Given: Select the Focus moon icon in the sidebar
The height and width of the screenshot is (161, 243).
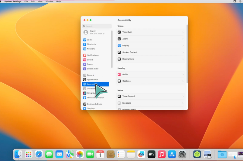Looking at the screenshot, I should click(x=85, y=64).
